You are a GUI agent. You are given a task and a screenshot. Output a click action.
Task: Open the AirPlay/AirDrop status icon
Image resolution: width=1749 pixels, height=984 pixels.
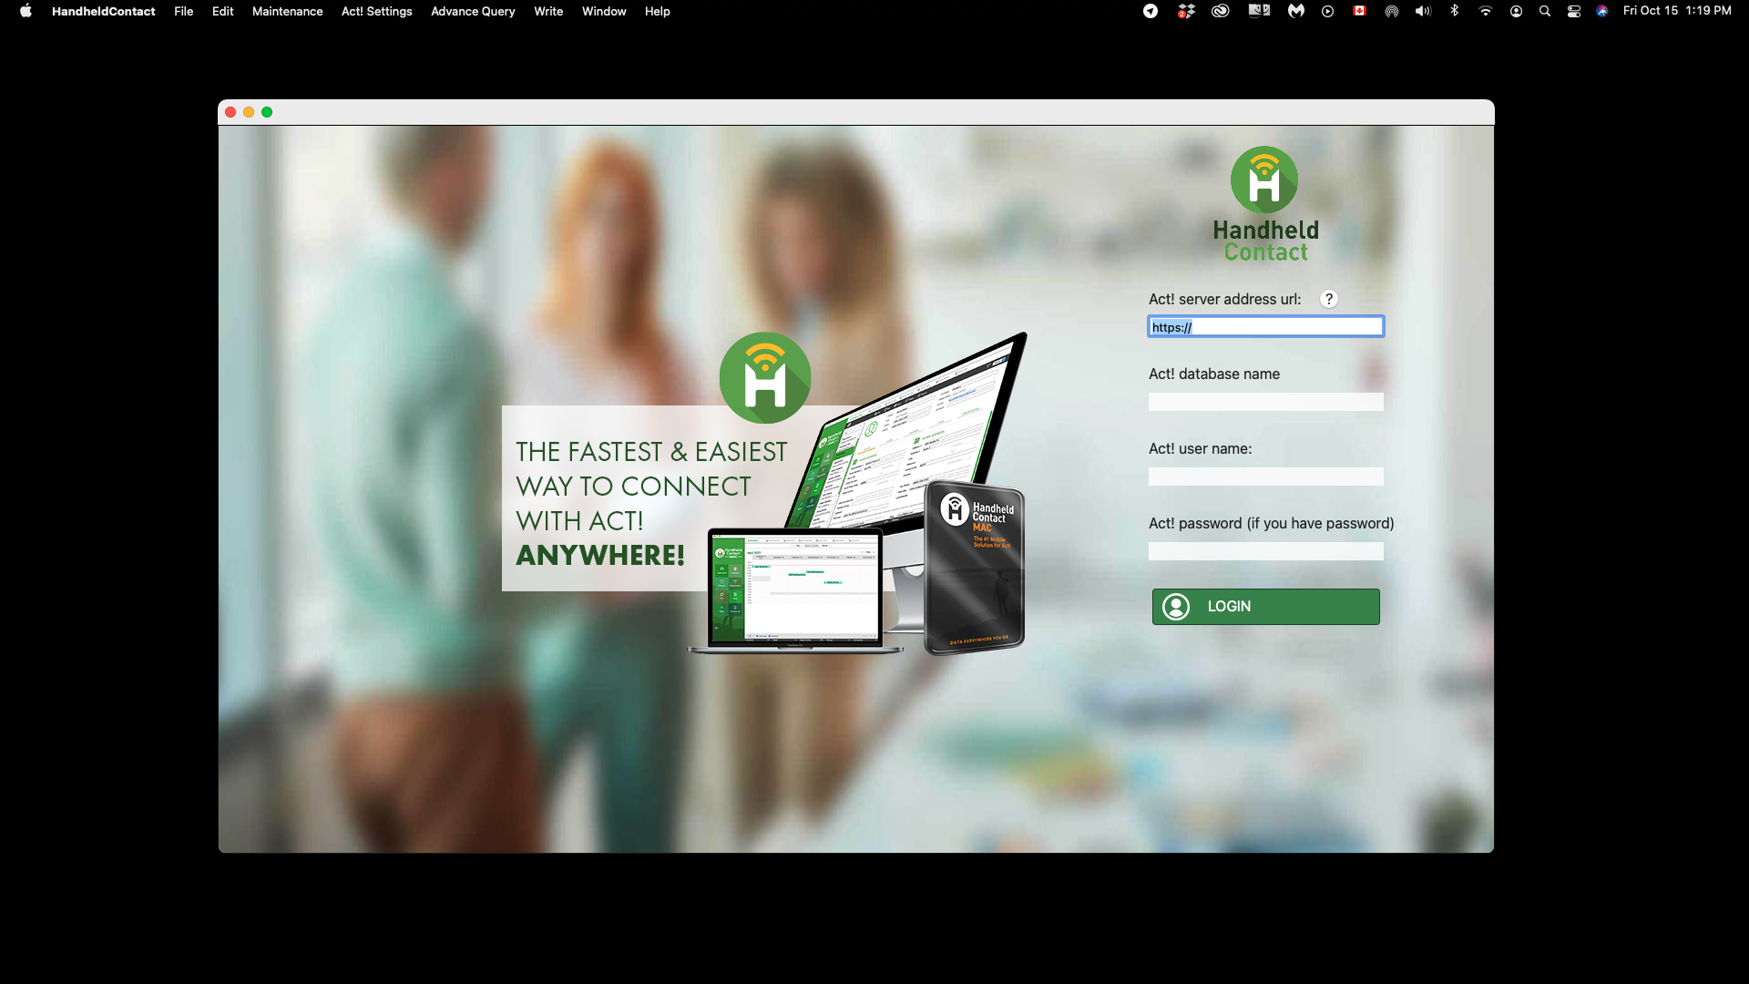point(1391,11)
